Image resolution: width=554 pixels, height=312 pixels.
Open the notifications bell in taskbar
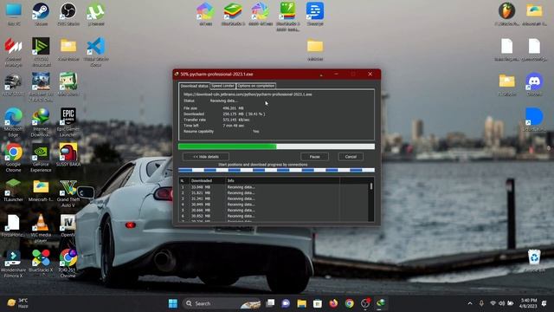point(544,303)
